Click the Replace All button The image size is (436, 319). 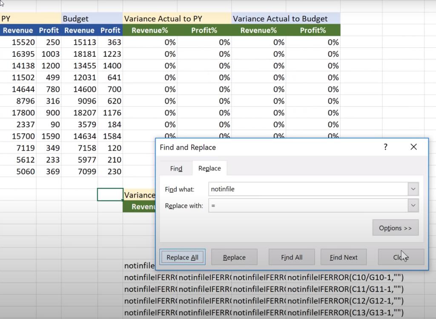pos(182,257)
